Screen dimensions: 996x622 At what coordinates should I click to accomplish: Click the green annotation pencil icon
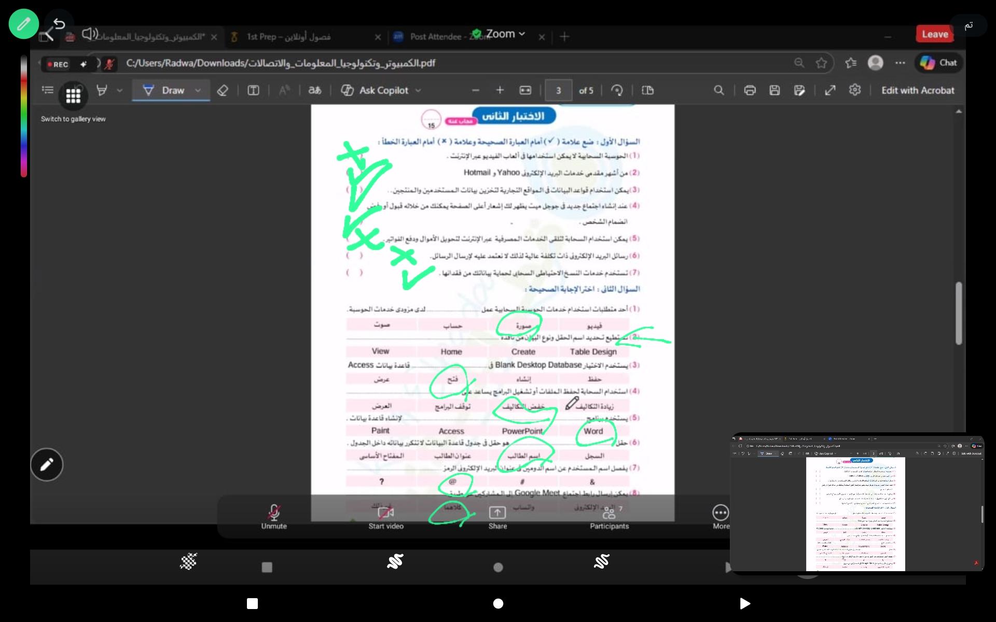[23, 24]
